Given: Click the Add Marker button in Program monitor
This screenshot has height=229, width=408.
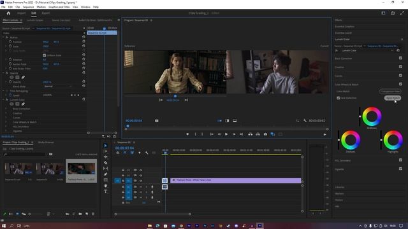Looking at the screenshot, I should [x=187, y=134].
